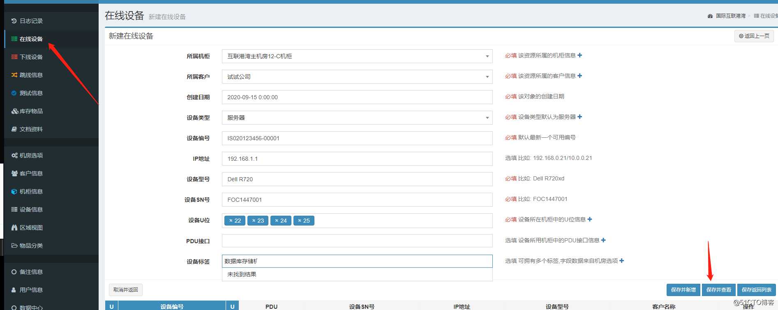This screenshot has width=778, height=310.
Task: Click the 设备编号 input field
Action: 357,138
